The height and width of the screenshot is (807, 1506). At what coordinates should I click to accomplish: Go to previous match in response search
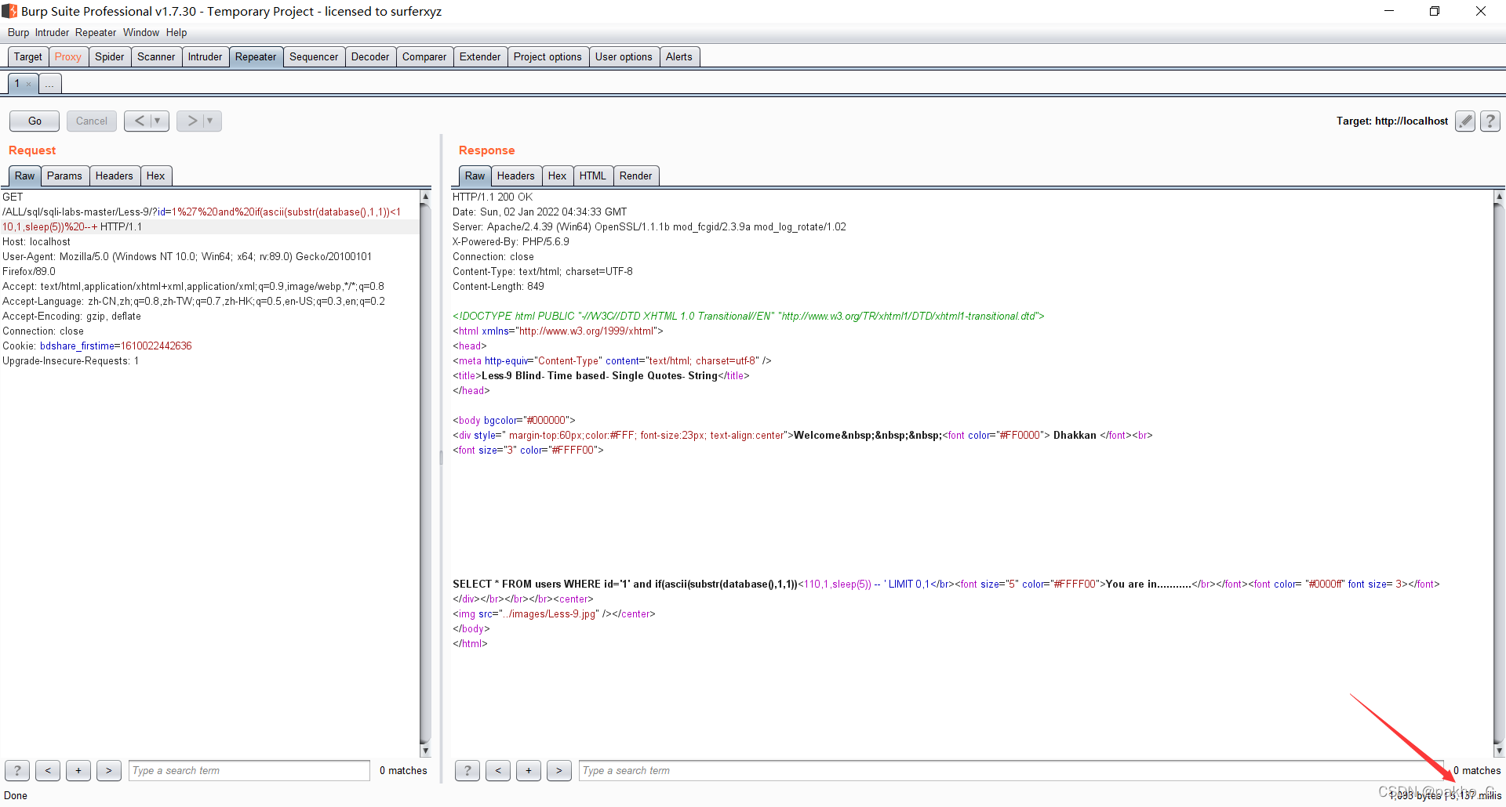(x=498, y=770)
